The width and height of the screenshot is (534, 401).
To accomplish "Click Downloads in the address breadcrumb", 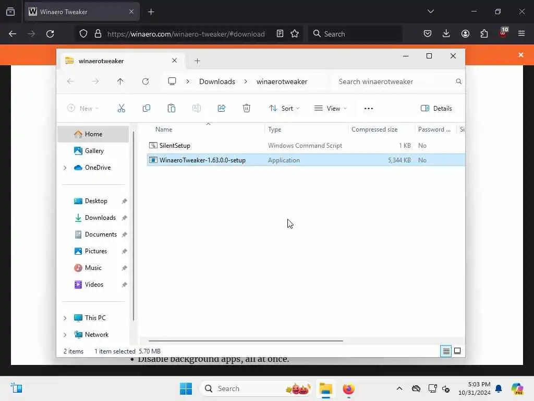I will 217,81.
